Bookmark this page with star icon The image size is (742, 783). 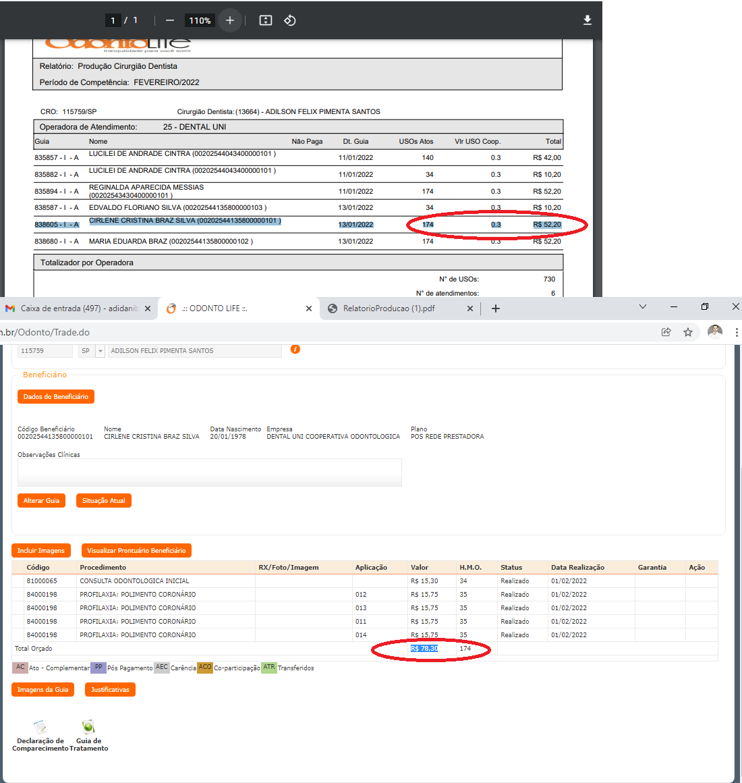(x=688, y=332)
